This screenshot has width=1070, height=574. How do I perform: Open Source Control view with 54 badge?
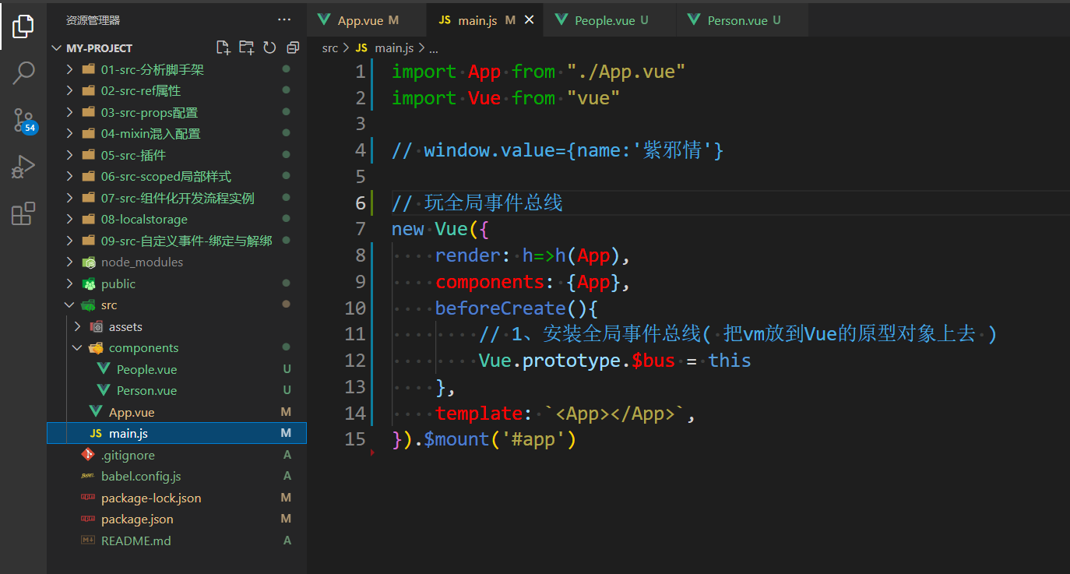point(23,119)
